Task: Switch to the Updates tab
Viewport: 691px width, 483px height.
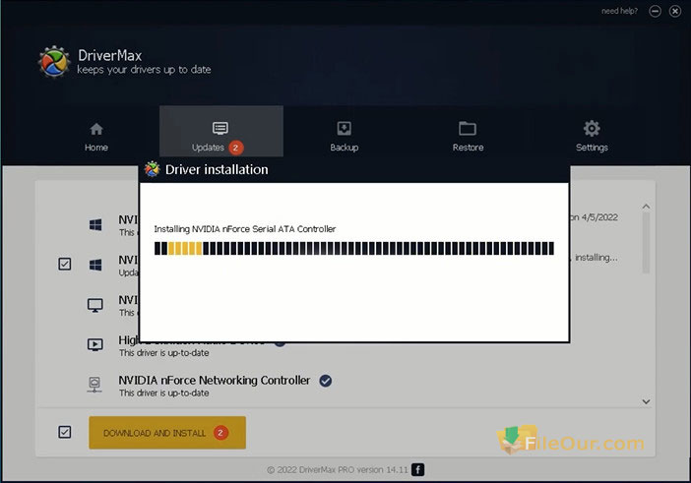Action: (220, 131)
